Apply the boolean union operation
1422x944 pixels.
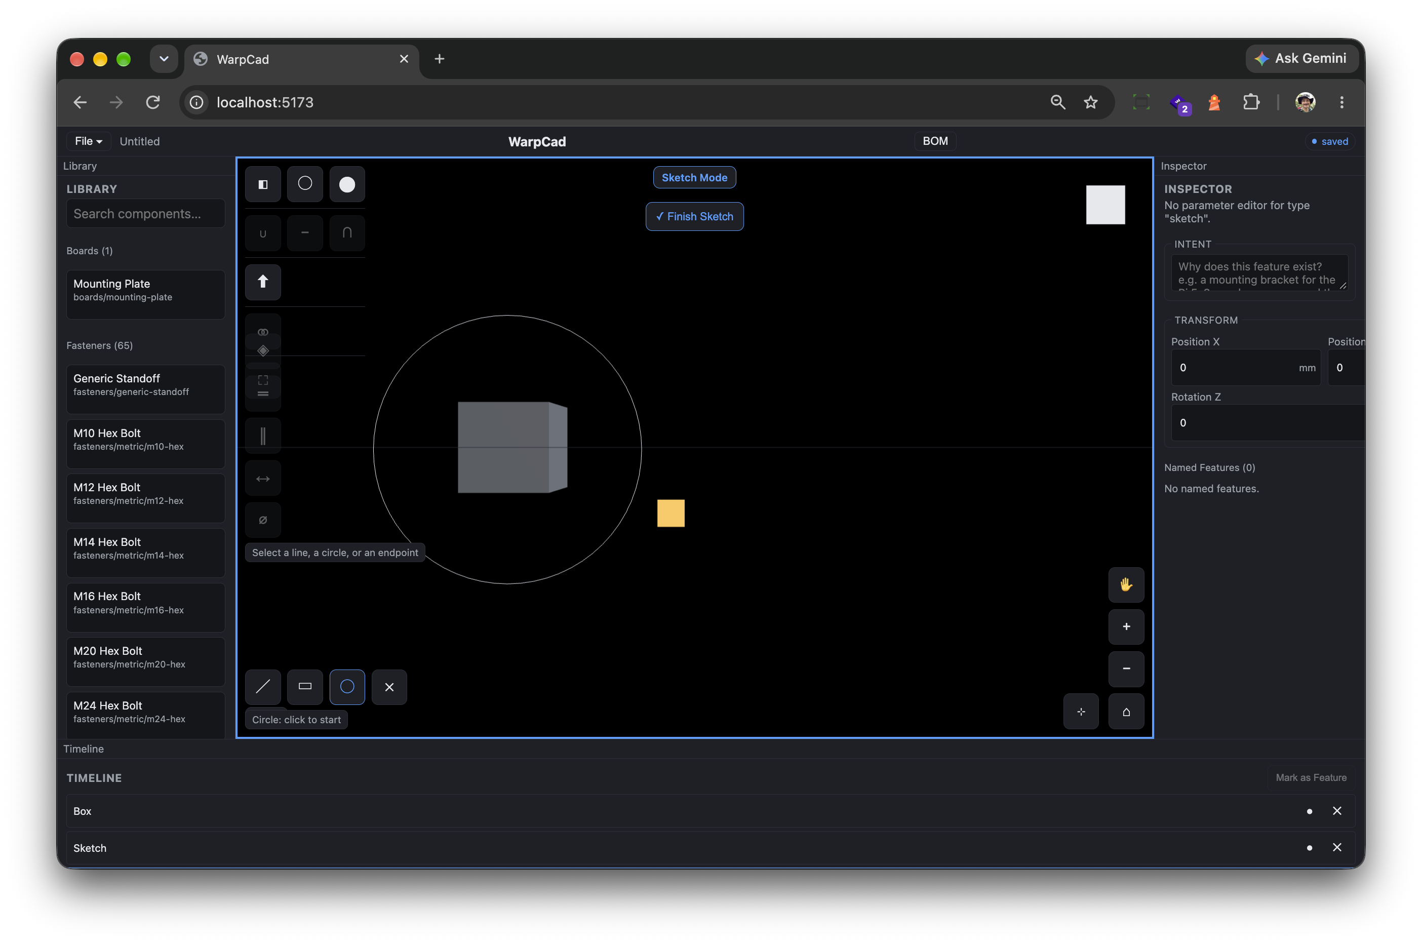[262, 233]
